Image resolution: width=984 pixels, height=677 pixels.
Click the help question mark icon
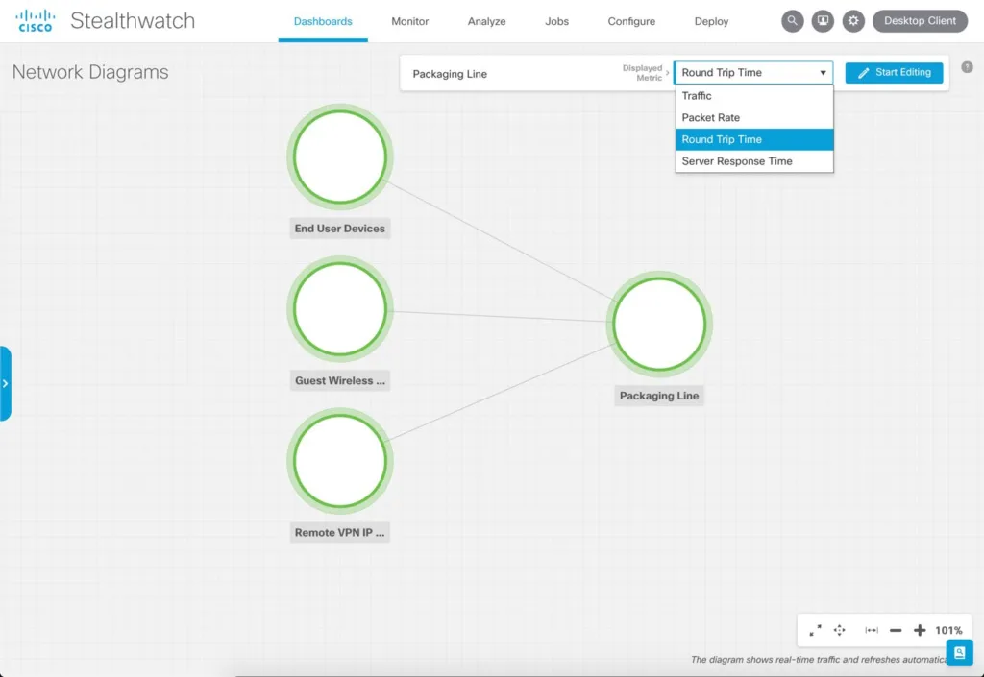pyautogui.click(x=967, y=67)
